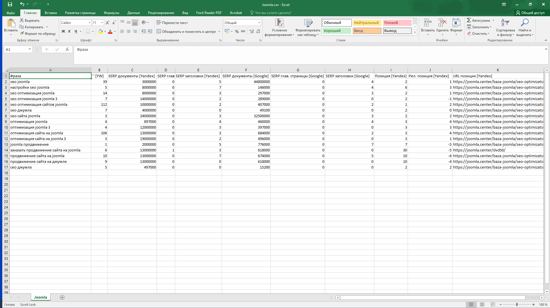Screen dimensions: 550x308
Task: Click the Find and Select magnifier icon
Action: click(x=525, y=23)
